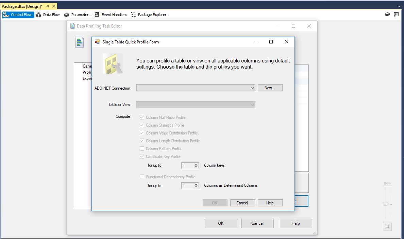Switch to the Data Flow tab

48,15
